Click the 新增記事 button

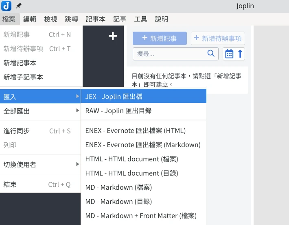[x=160, y=39]
